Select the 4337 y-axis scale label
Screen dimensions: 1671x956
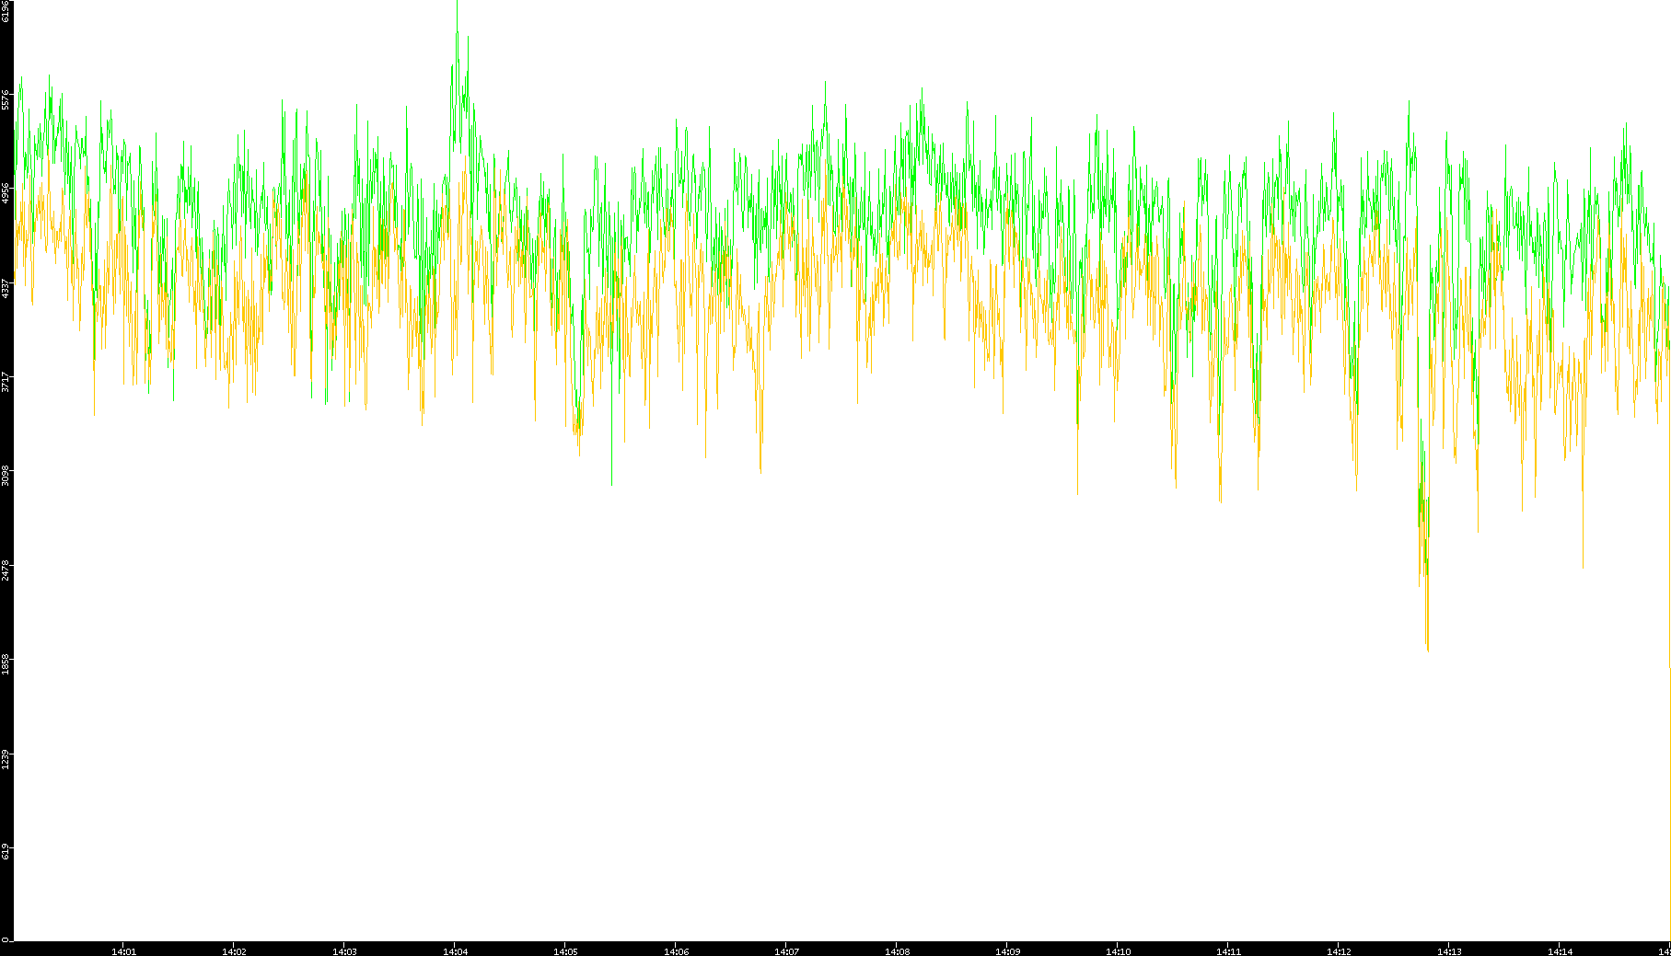click(x=6, y=288)
